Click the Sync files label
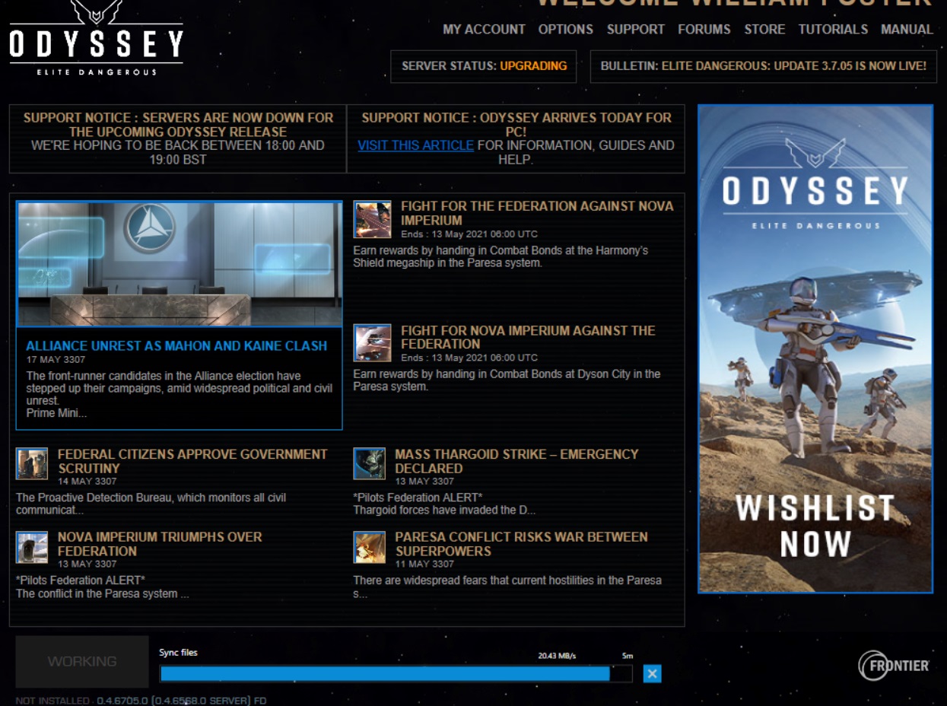Image resolution: width=947 pixels, height=706 pixels. (178, 653)
